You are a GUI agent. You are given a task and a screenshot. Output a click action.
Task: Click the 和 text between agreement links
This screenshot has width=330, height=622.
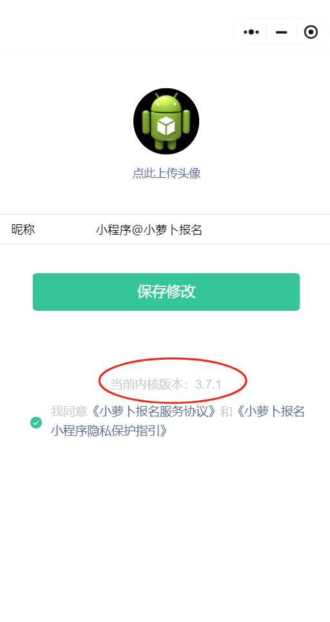(x=226, y=411)
